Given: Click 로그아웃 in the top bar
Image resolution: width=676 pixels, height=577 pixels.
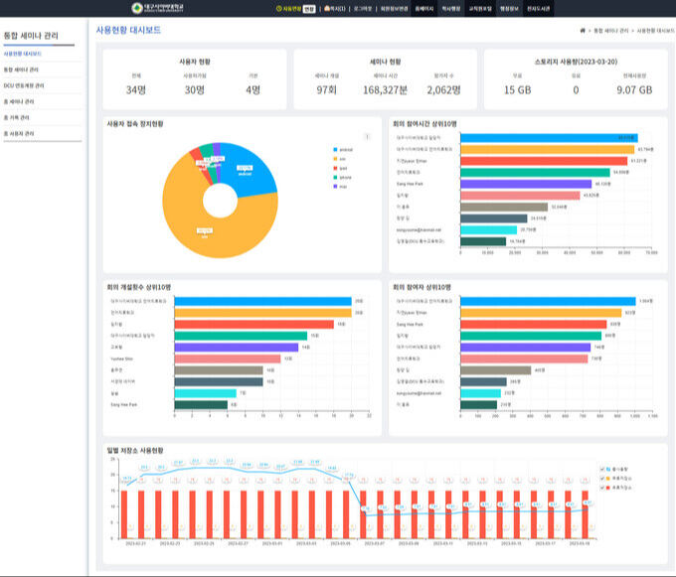Looking at the screenshot, I should (363, 9).
